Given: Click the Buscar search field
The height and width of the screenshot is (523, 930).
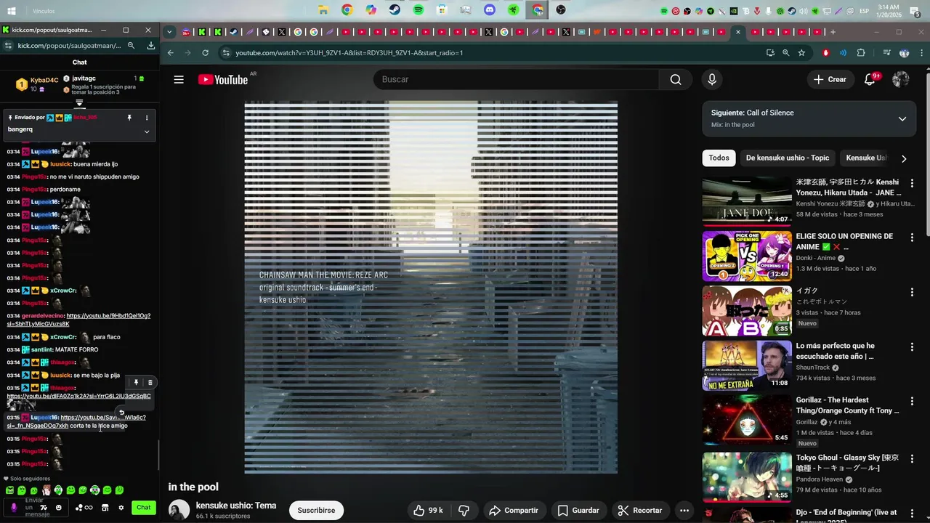Looking at the screenshot, I should tap(516, 80).
